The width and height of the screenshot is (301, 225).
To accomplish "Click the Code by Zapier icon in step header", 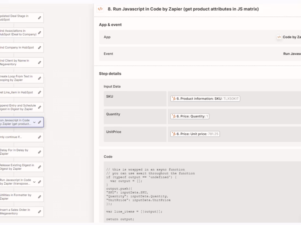I will tap(100, 9).
